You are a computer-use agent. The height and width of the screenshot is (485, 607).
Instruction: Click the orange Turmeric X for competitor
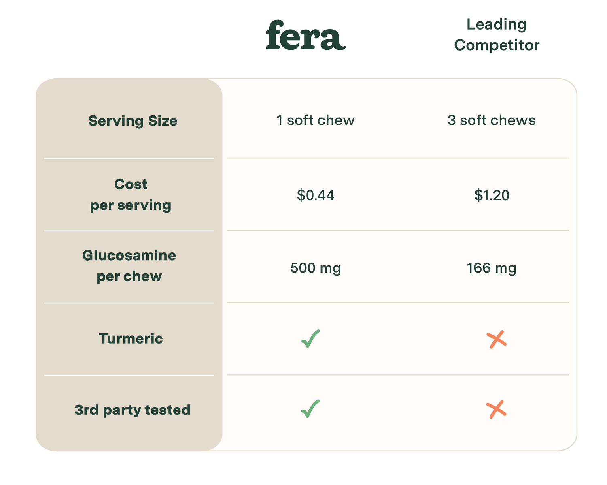point(497,340)
